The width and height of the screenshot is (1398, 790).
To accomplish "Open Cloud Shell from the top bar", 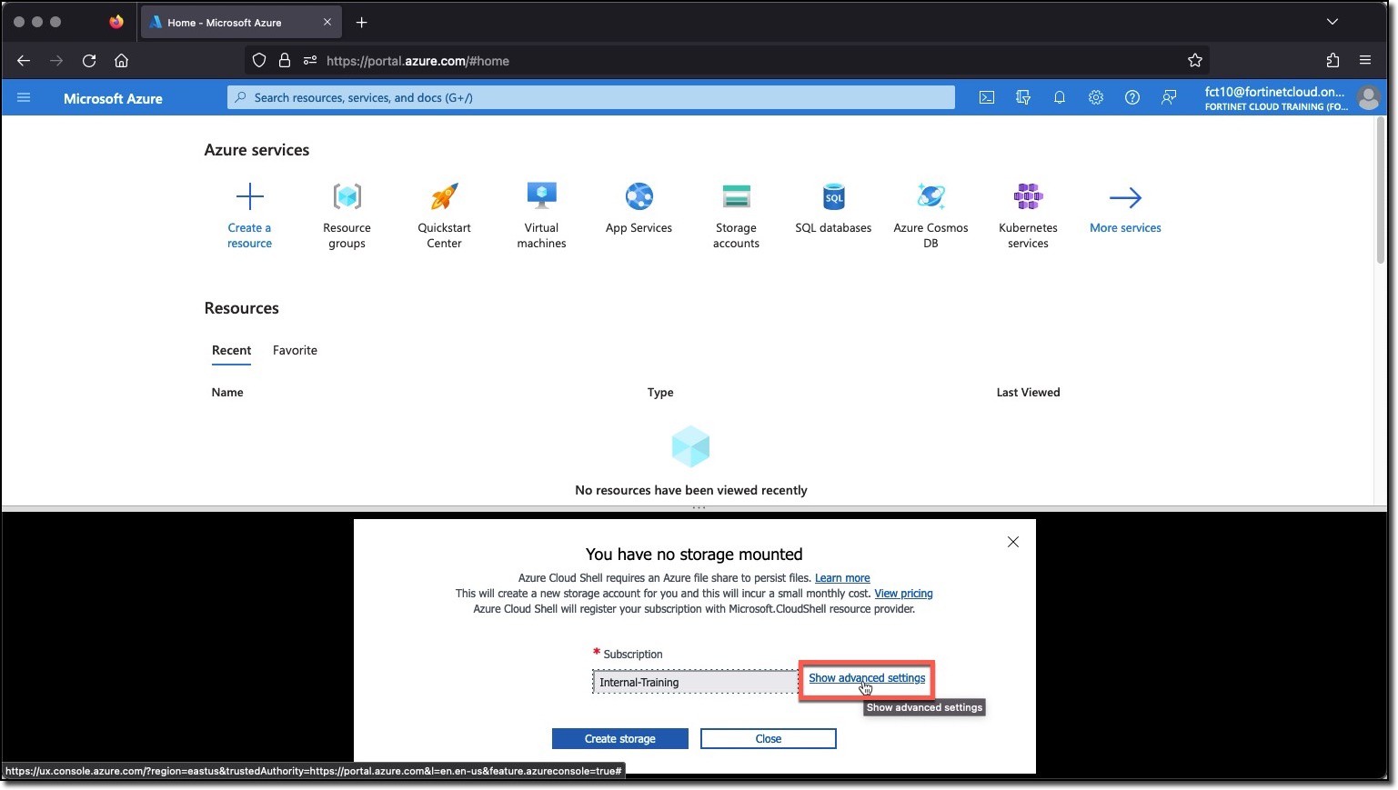I will (x=987, y=97).
